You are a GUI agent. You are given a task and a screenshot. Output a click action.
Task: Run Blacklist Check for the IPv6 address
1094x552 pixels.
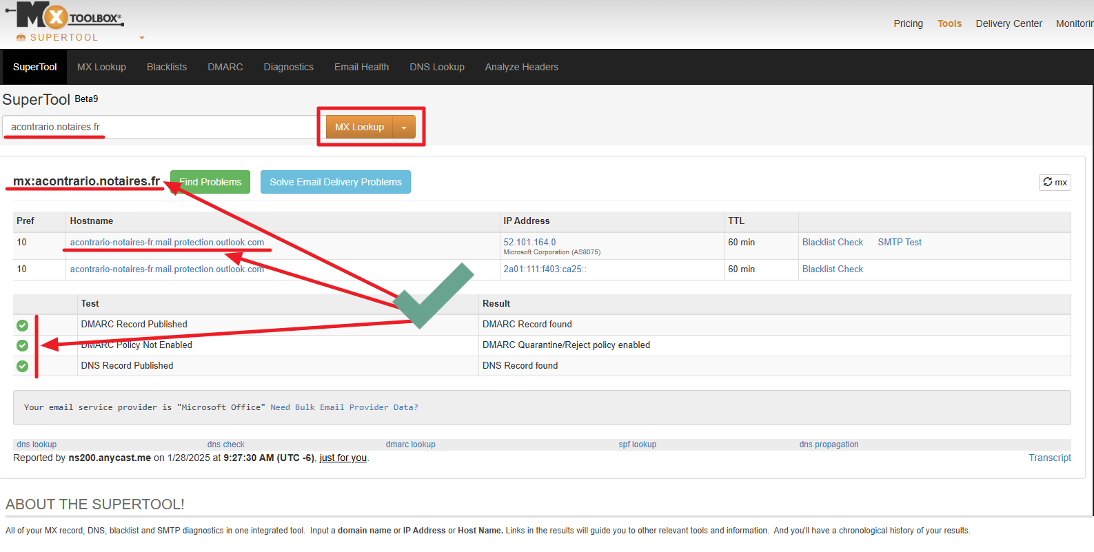[833, 269]
